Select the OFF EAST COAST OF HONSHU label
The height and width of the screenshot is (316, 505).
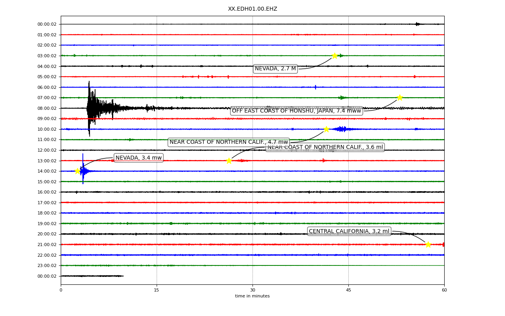[297, 111]
